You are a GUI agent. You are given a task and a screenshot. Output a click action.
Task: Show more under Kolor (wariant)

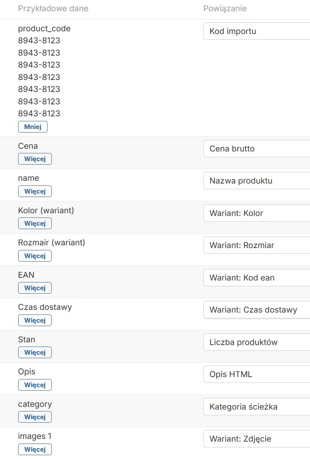pyautogui.click(x=35, y=223)
